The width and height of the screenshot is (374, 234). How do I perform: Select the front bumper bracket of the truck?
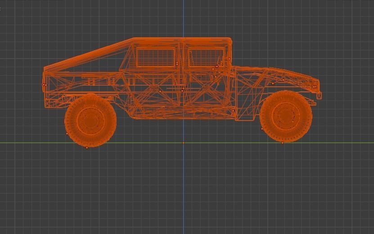click(x=319, y=96)
